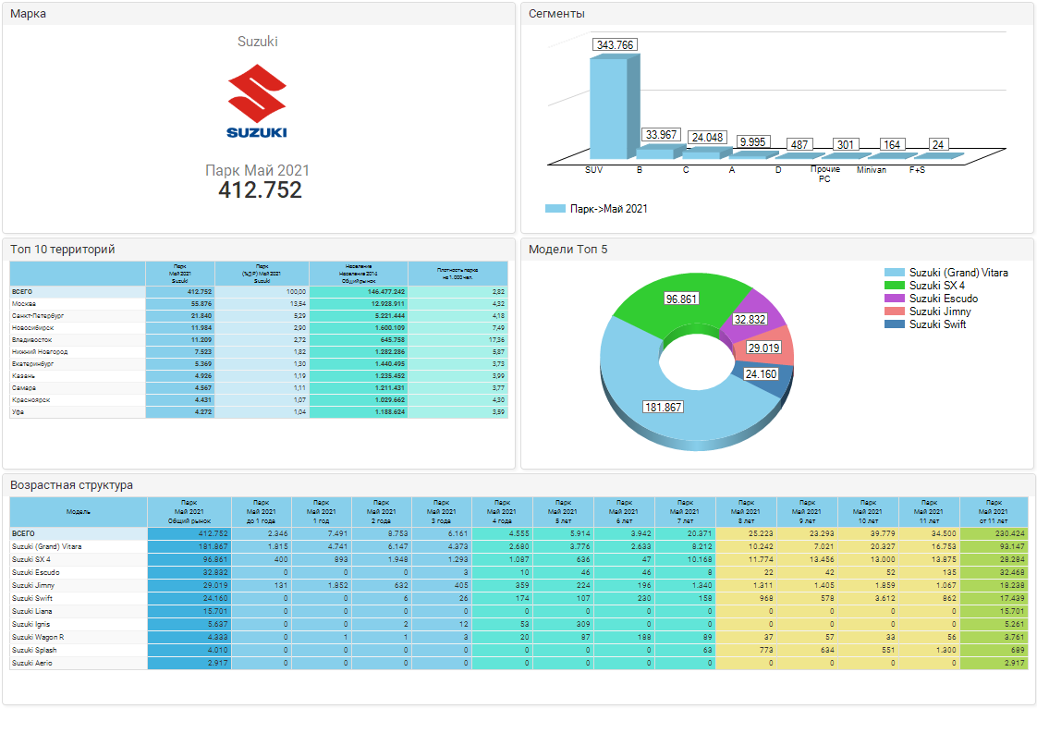
Task: Click the Топ 10 территорий panel title
Action: [x=63, y=249]
